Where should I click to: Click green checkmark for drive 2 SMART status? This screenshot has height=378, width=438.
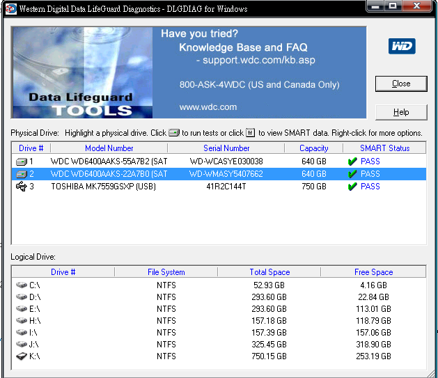(352, 174)
